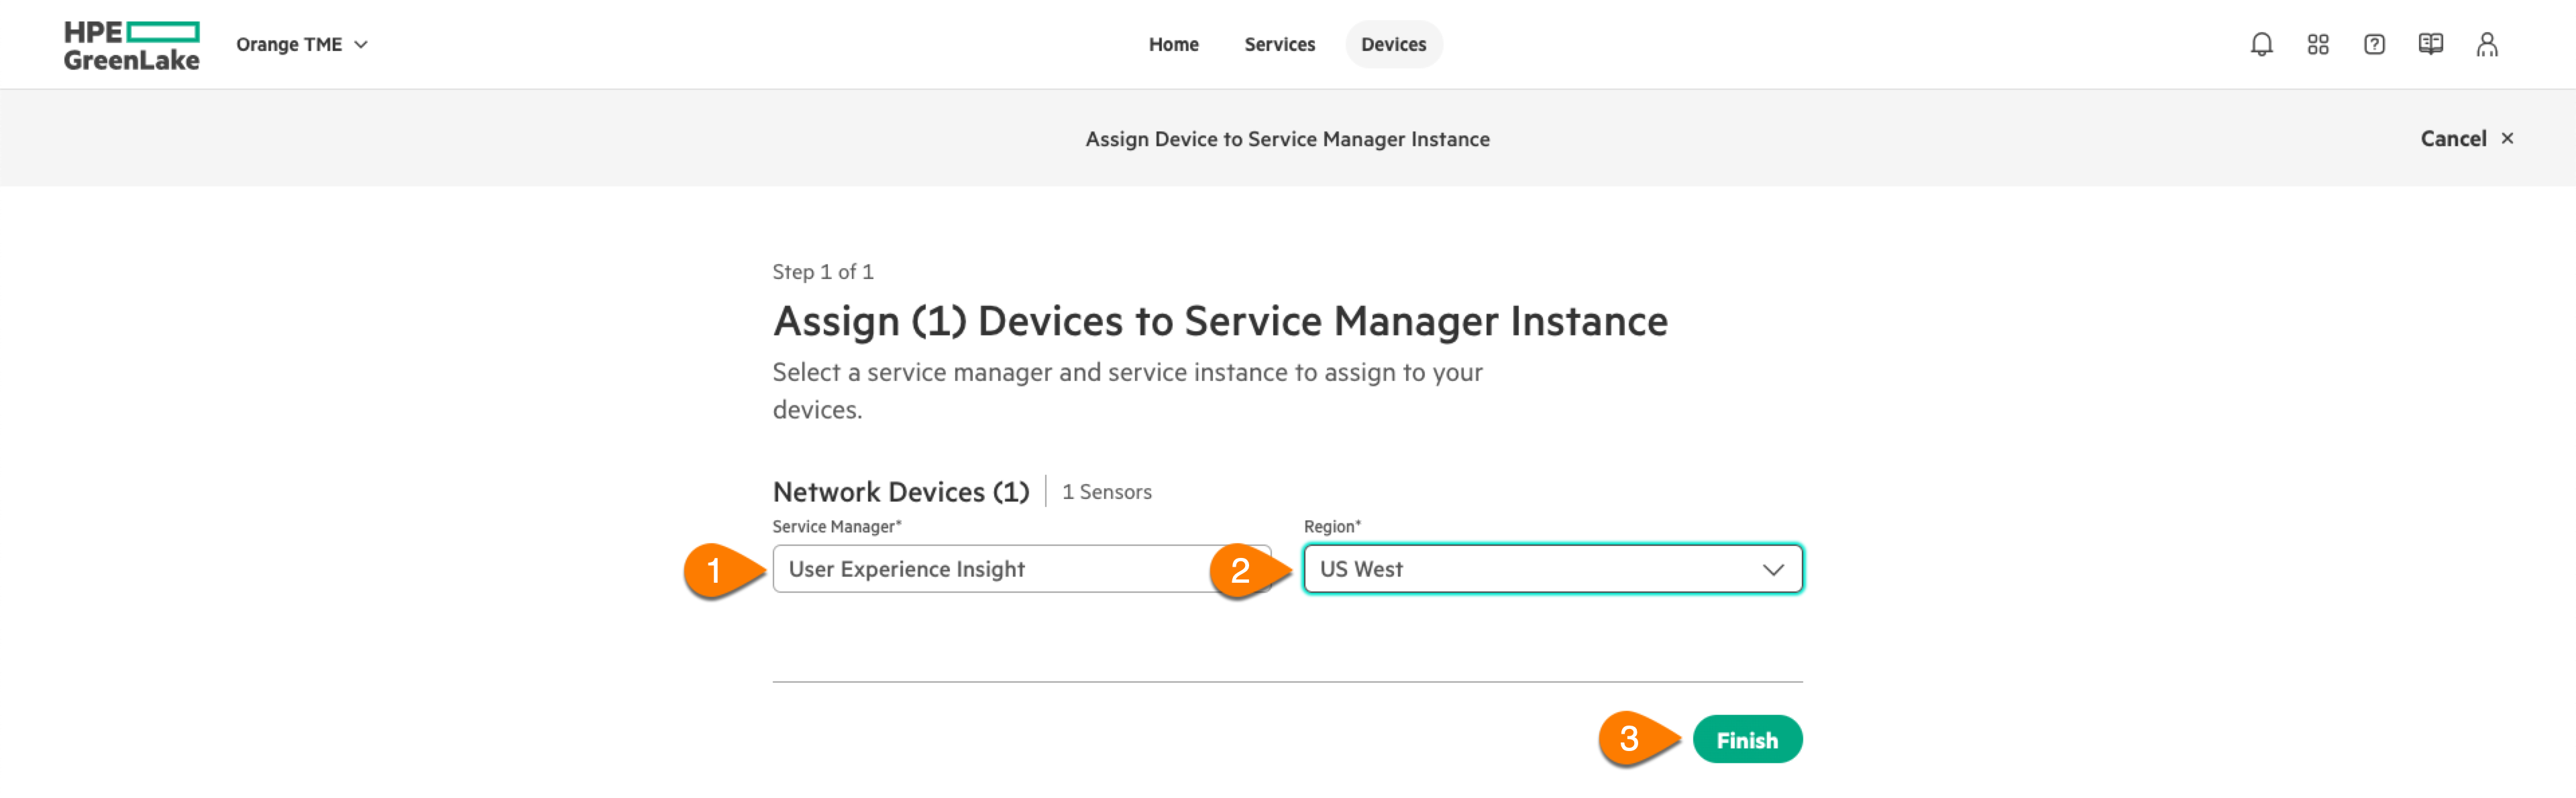The image size is (2576, 798).
Task: Click the 1 Sensors text
Action: (x=1106, y=491)
